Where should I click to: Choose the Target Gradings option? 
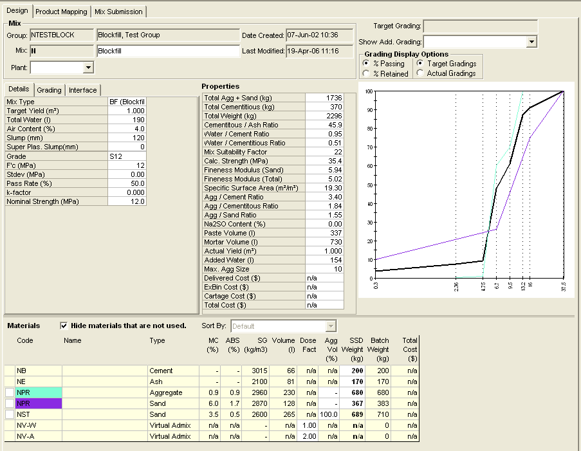[x=421, y=64]
